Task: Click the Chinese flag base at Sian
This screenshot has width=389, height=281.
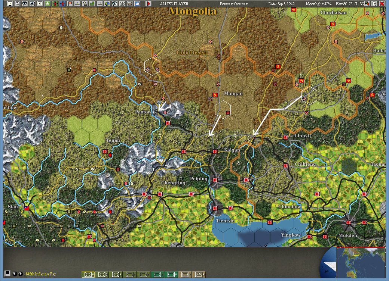Action: click(27, 208)
